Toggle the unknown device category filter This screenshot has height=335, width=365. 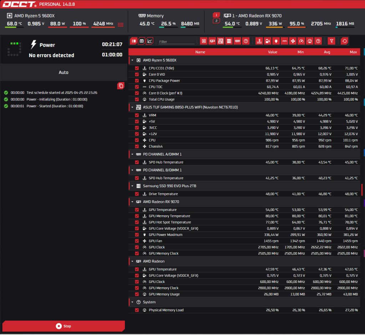(x=246, y=41)
